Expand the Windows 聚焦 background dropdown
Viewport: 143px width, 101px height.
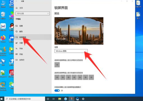[x=71, y=51]
